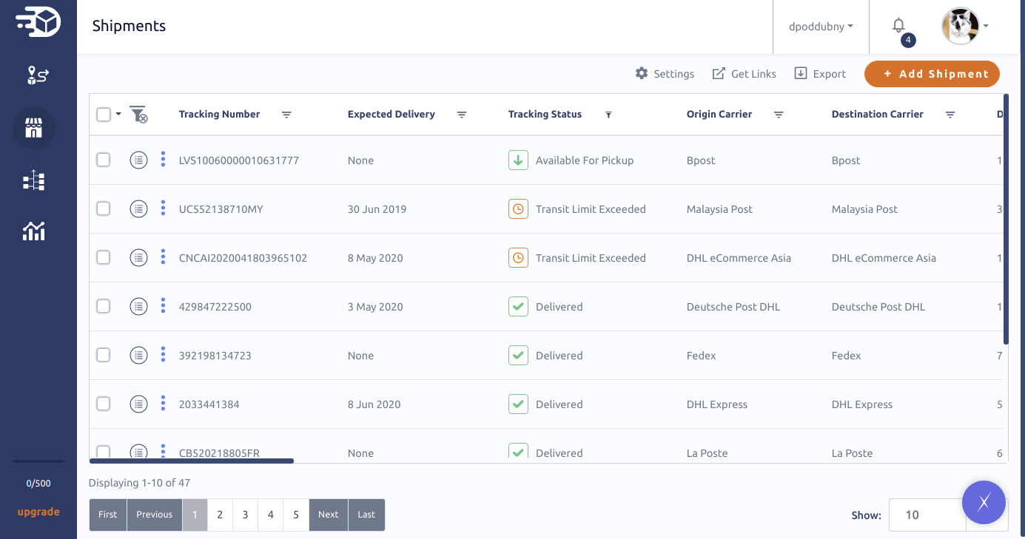Open the profile avatar dropdown
Viewport: 1025px width, 539px height.
[965, 26]
